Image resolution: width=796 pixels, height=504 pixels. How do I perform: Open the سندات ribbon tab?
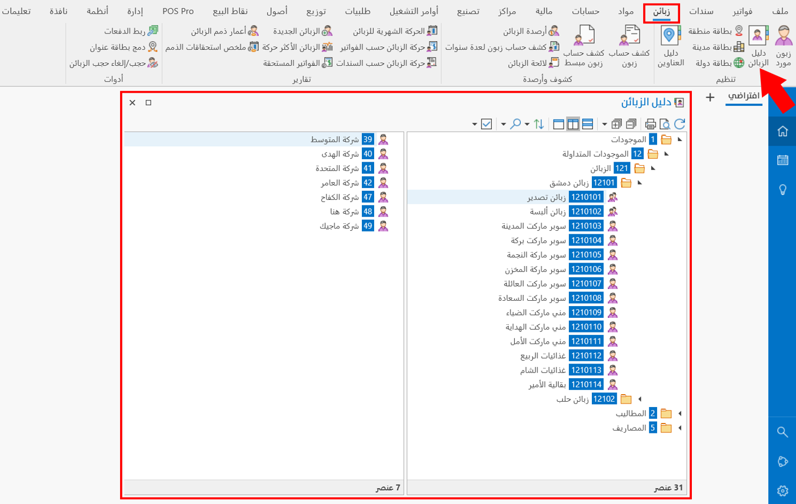click(701, 10)
